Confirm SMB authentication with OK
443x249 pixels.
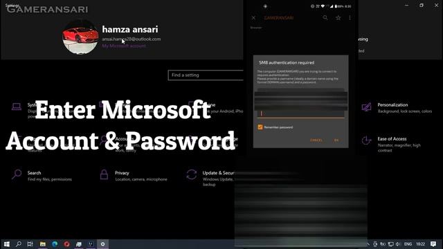(x=336, y=140)
